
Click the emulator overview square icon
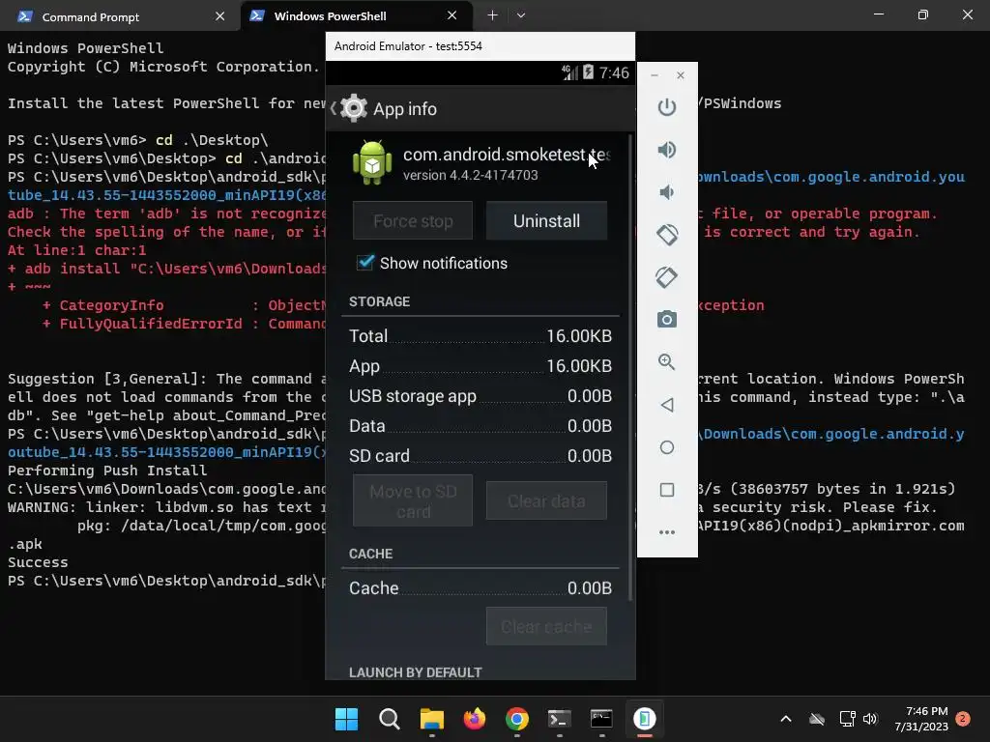667,490
